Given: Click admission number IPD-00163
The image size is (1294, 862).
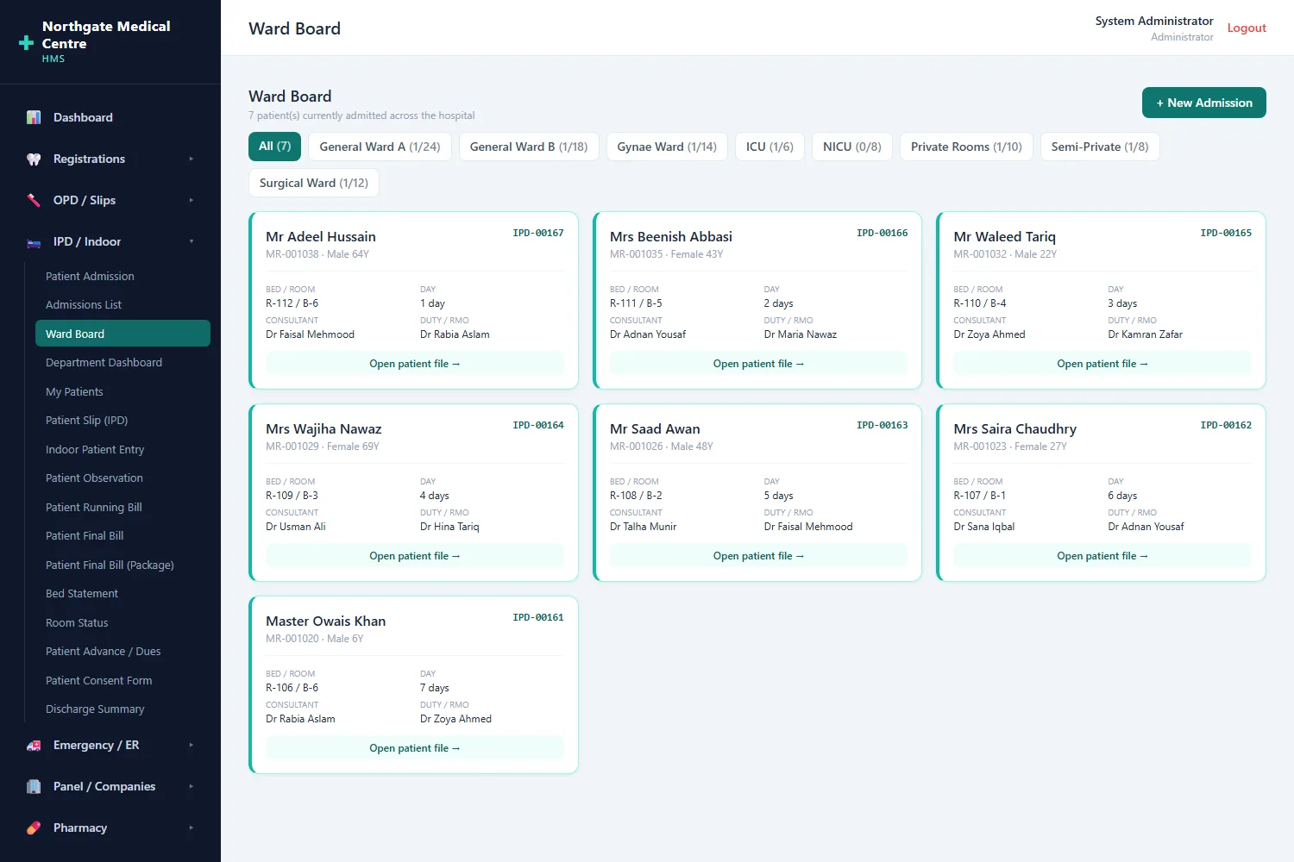Looking at the screenshot, I should (882, 425).
